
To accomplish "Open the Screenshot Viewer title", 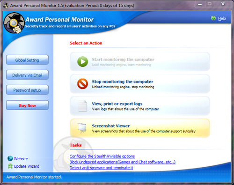I will (x=111, y=126).
